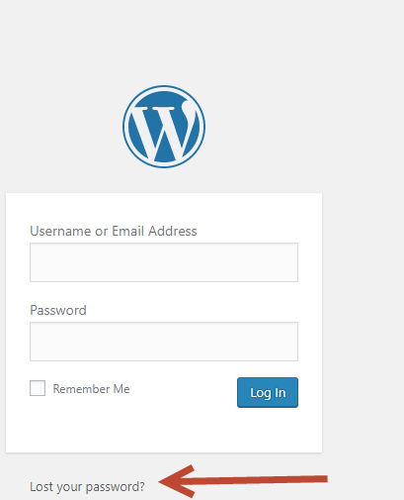Screen dimensions: 404x500
Task: Click the WordPress logo above the form
Action: coord(164,127)
